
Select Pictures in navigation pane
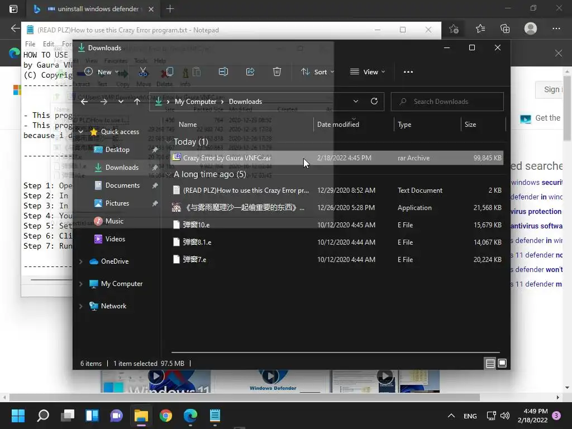117,203
